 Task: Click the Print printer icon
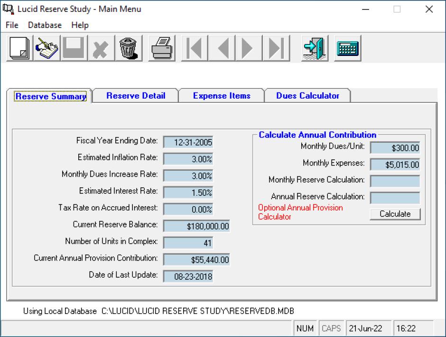[x=162, y=48]
